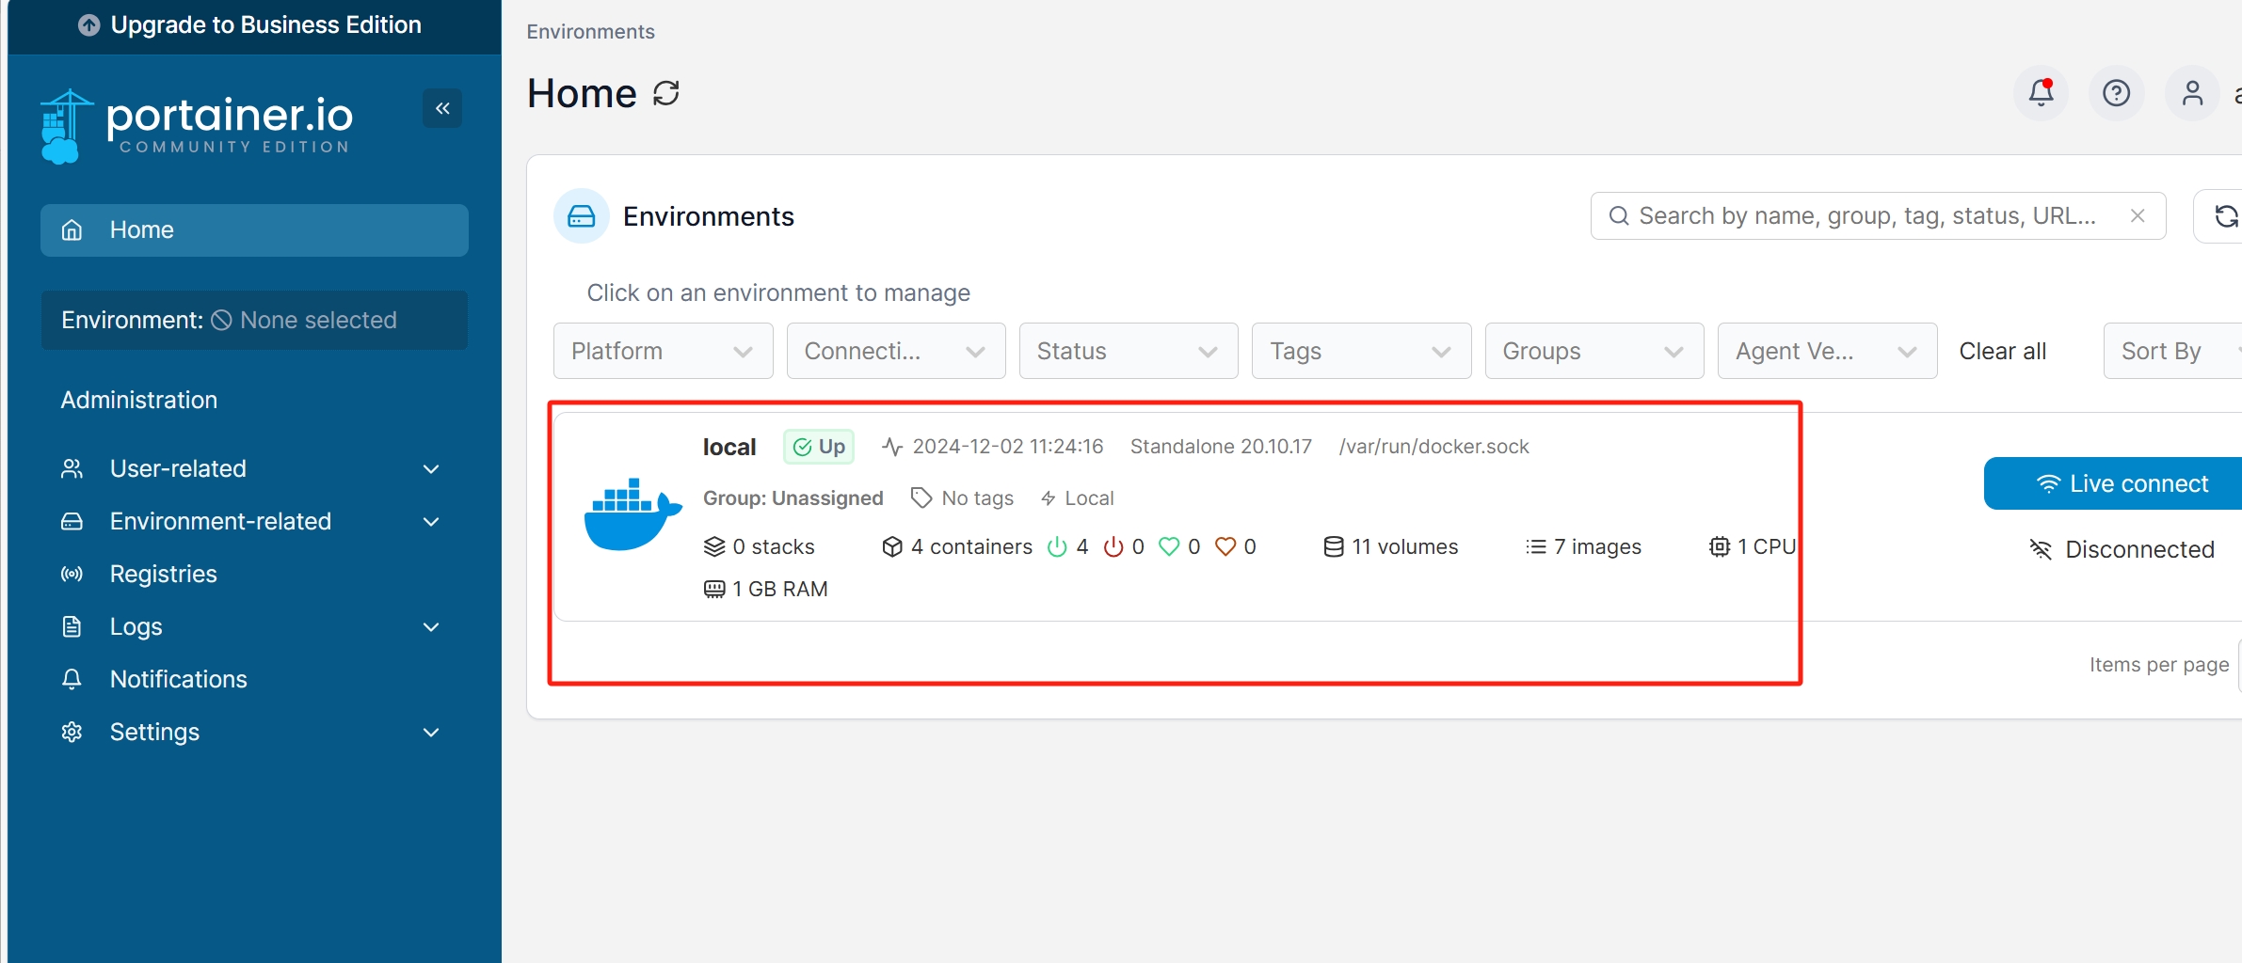This screenshot has height=963, width=2242.
Task: Click the notifications bell icon in header
Action: [x=2041, y=93]
